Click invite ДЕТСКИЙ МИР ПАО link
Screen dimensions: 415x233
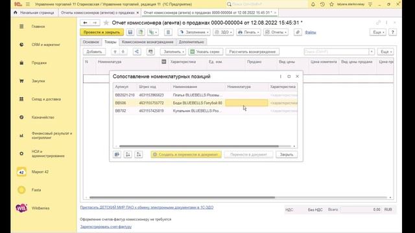tap(147, 208)
